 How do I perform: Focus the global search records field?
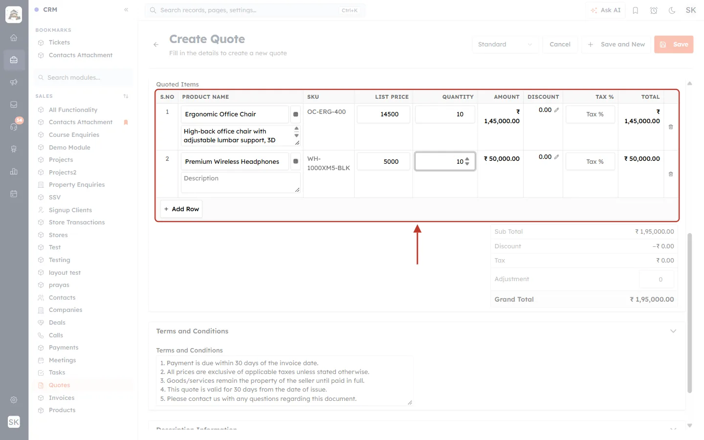pyautogui.click(x=255, y=10)
